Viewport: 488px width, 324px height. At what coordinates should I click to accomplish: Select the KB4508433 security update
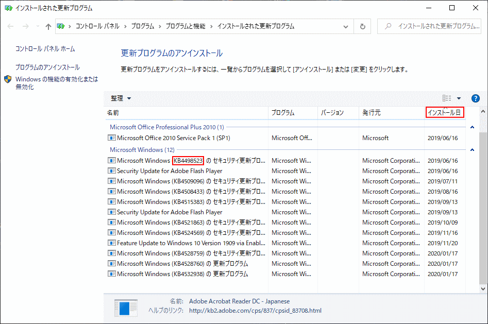click(191, 192)
